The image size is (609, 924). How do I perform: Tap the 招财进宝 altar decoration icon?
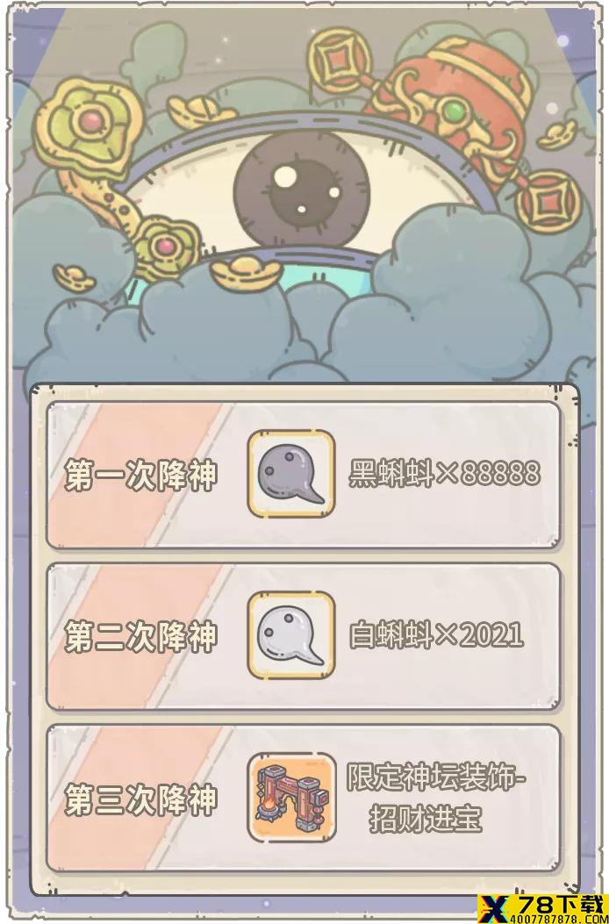[x=290, y=798]
